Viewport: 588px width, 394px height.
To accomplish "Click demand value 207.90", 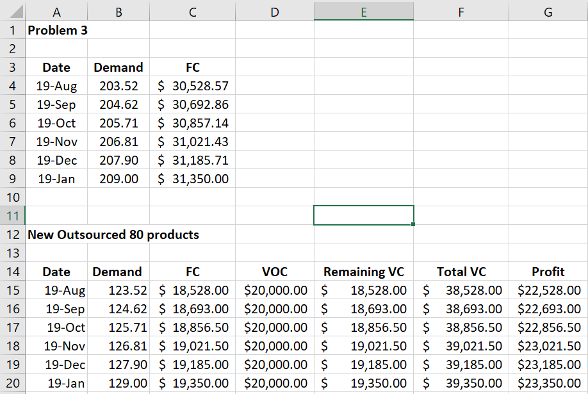I will pyautogui.click(x=118, y=160).
